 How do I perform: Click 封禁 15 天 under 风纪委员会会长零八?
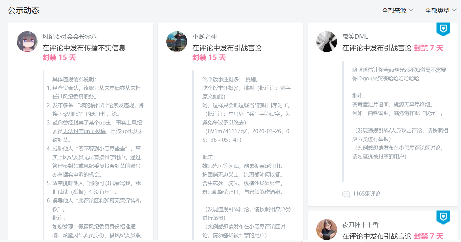59,57
